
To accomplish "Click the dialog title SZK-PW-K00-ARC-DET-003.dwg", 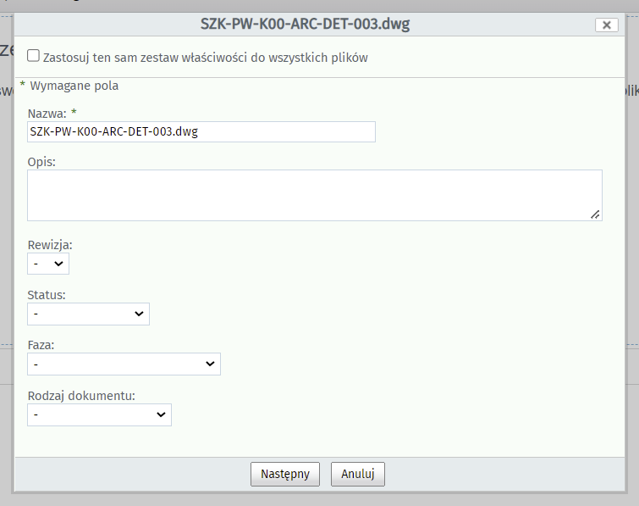I will coord(305,24).
